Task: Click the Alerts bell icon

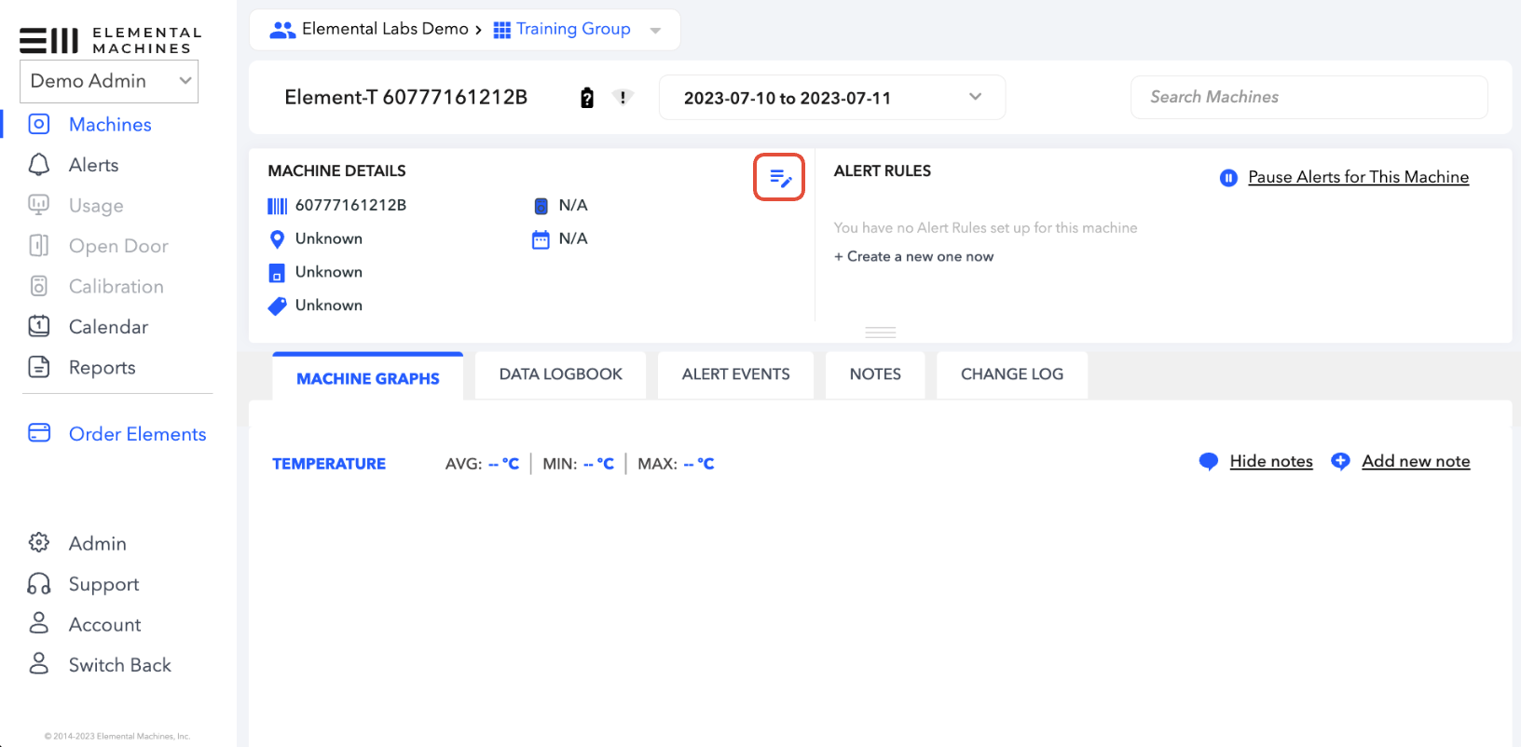Action: pos(39,165)
